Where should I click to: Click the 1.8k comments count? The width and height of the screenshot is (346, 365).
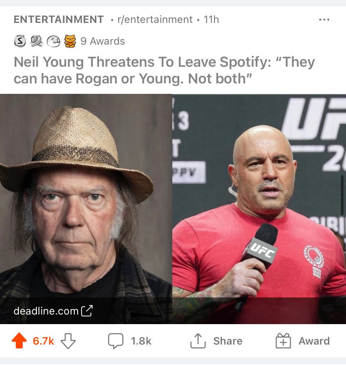point(141,341)
